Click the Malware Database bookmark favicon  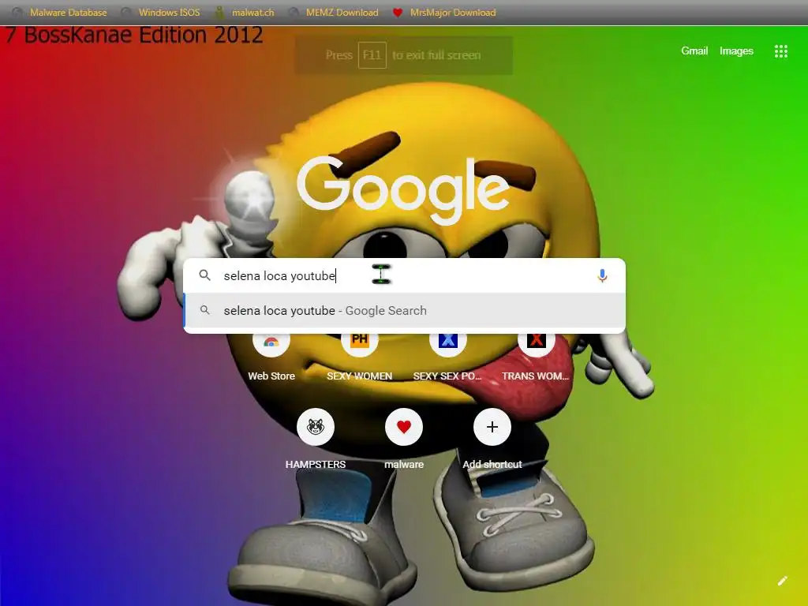point(17,13)
